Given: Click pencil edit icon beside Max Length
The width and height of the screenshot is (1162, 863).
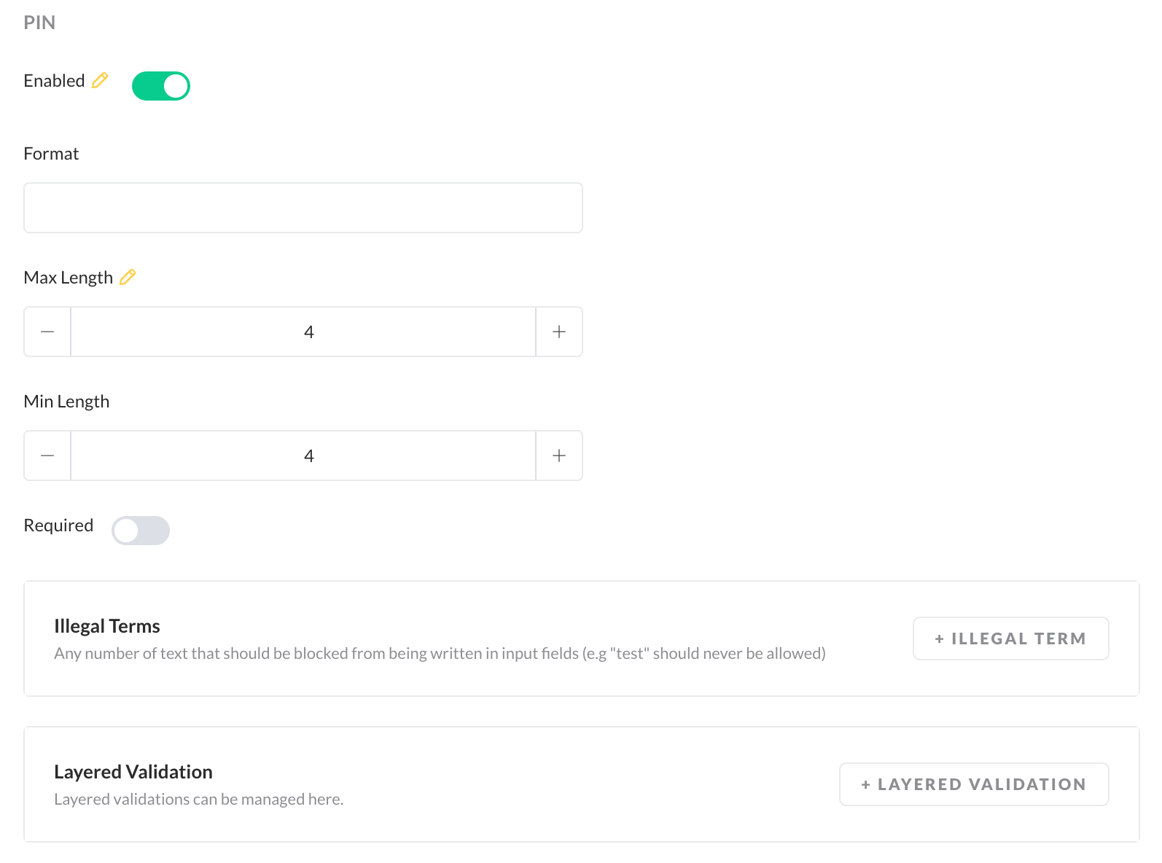Looking at the screenshot, I should coord(128,277).
